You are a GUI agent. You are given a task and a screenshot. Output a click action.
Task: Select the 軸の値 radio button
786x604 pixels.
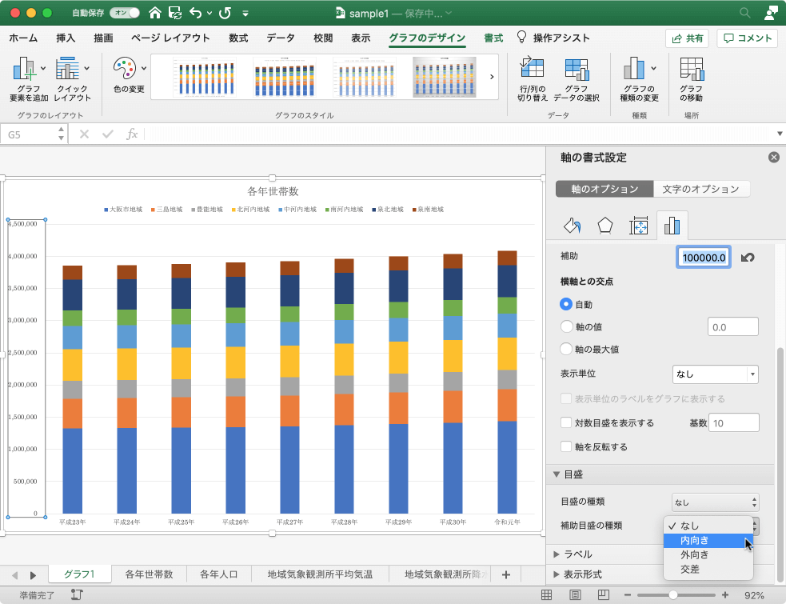point(567,326)
